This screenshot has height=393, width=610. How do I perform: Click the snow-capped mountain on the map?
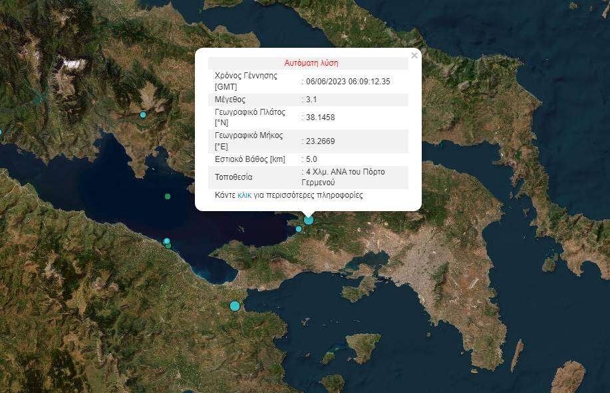74,64
